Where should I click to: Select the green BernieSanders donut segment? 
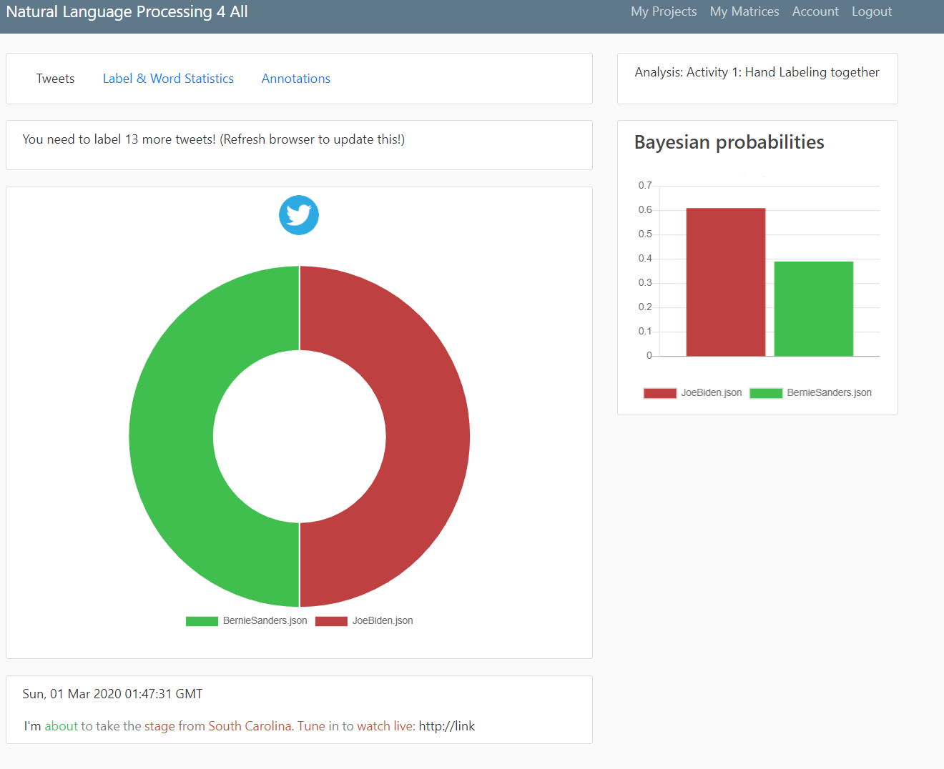pyautogui.click(x=172, y=436)
